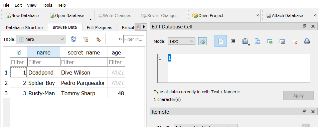Toggle the text editor view icon
Screen dimensions: 318x127
pyautogui.click(x=221, y=41)
